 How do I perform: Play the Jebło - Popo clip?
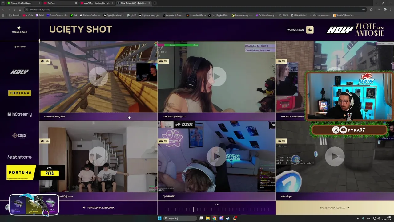coord(335,156)
